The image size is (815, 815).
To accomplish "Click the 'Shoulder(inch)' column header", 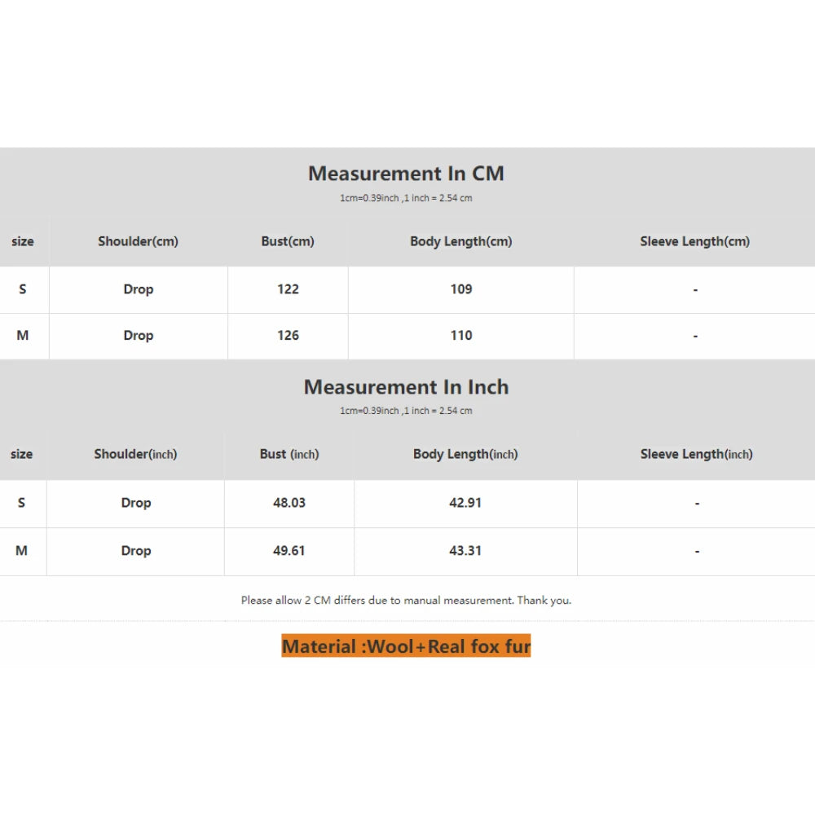I will click(x=135, y=454).
